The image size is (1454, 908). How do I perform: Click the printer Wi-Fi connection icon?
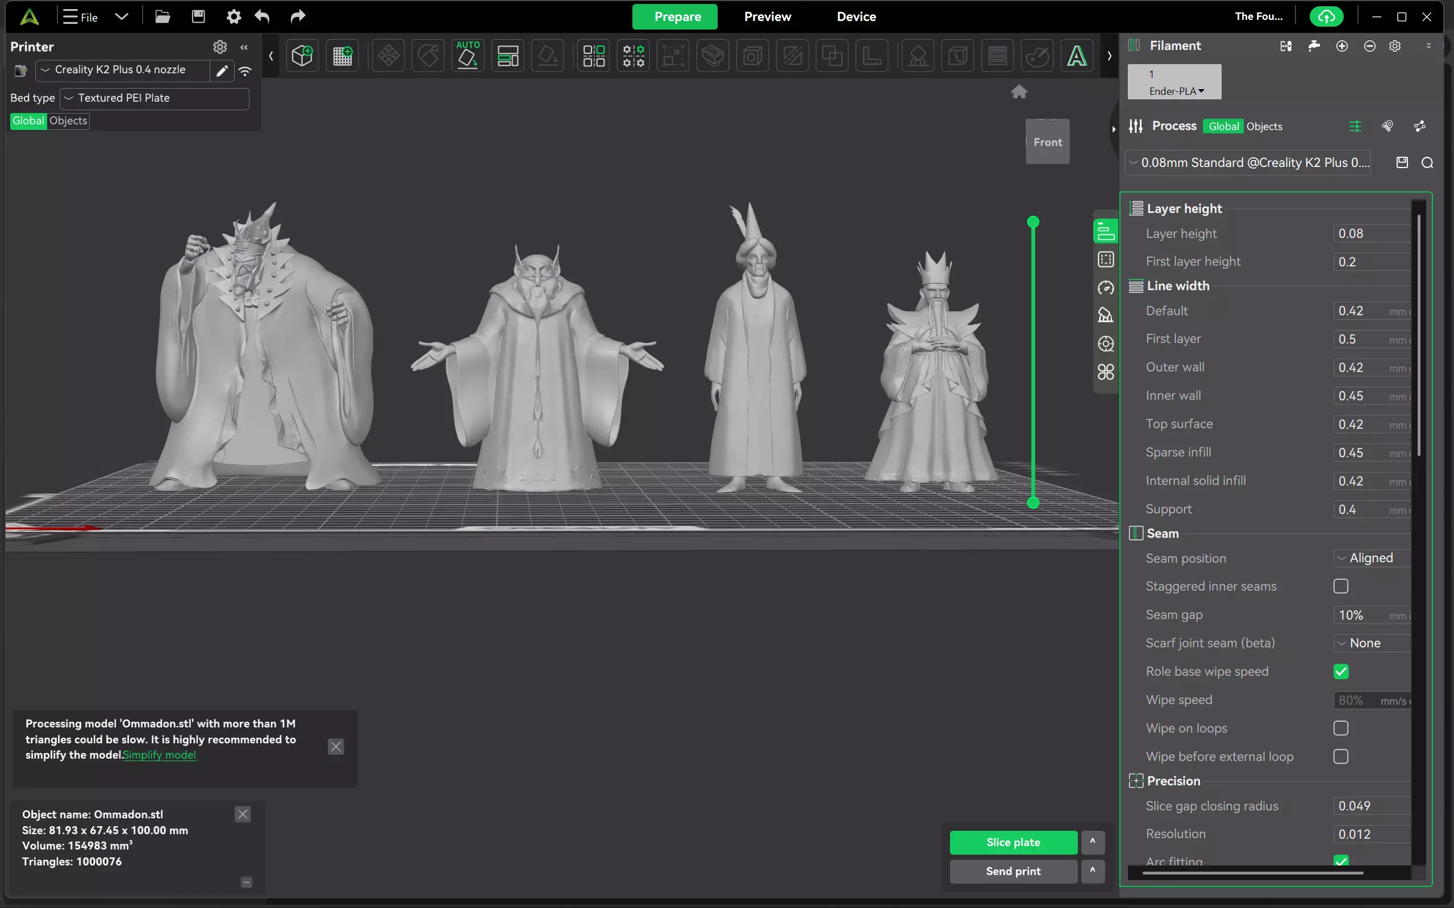pos(245,71)
